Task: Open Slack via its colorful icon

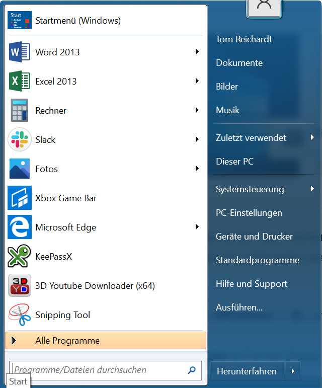Action: point(20,139)
